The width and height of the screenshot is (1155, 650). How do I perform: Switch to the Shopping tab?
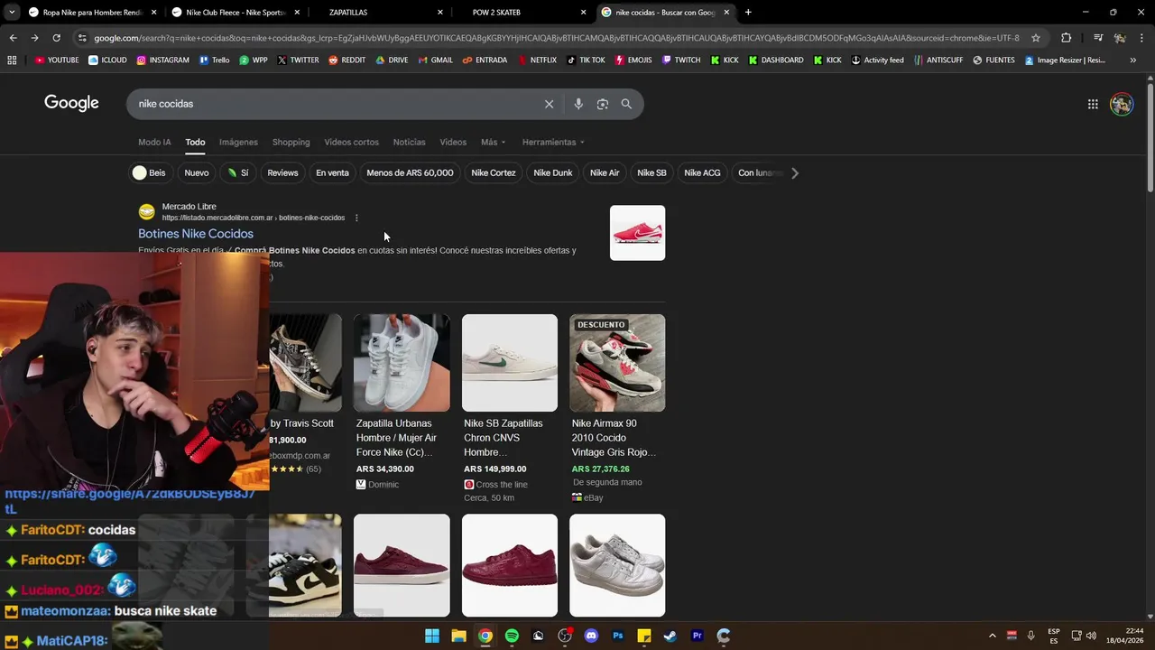tap(291, 142)
